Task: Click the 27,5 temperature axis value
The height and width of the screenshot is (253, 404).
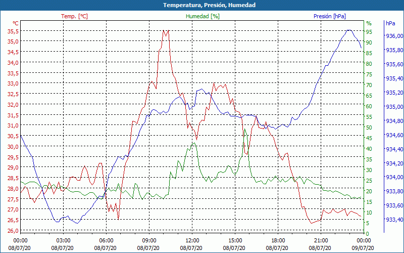Action: pyautogui.click(x=13, y=199)
